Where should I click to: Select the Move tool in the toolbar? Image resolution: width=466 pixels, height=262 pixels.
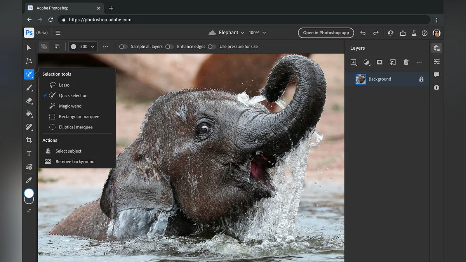click(29, 48)
